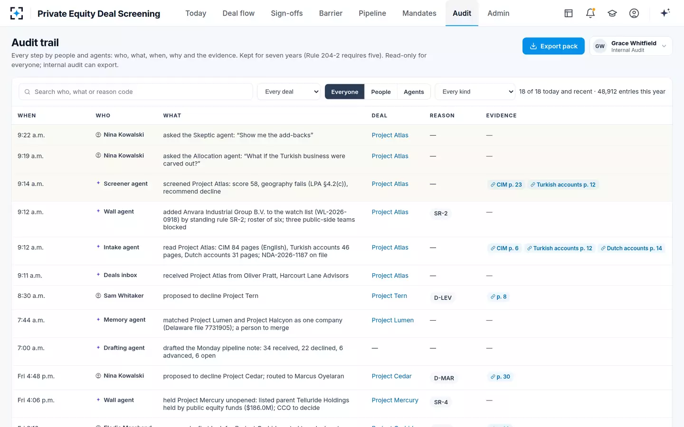Open the Every kind dropdown
The image size is (684, 427).
point(475,92)
